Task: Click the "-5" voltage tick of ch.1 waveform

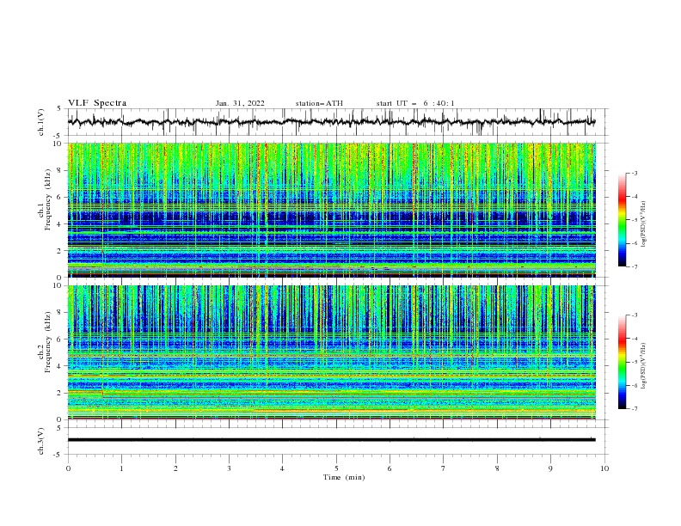Action: [58, 136]
